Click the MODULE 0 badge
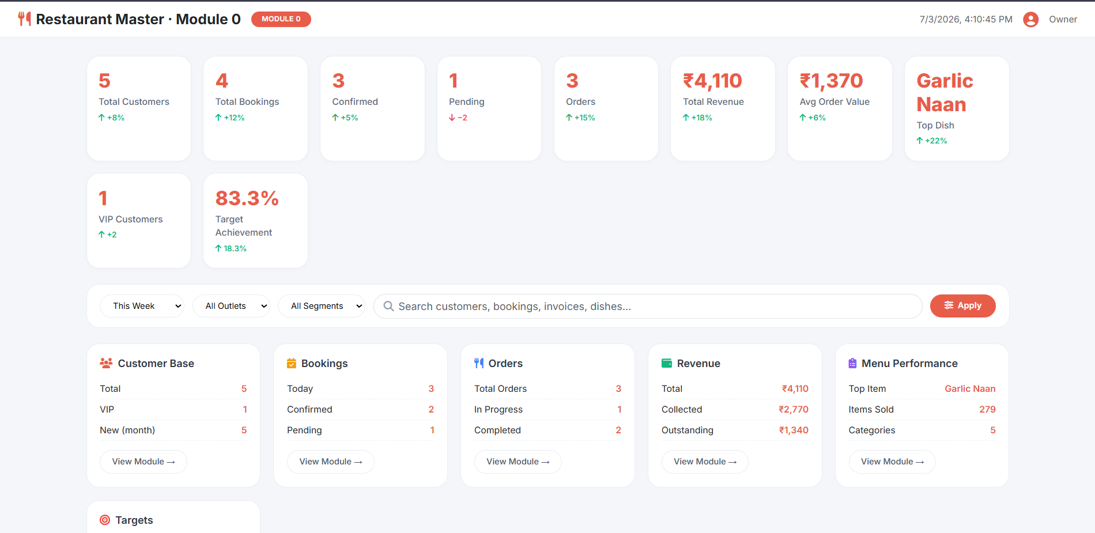Image resolution: width=1095 pixels, height=533 pixels. (x=281, y=19)
